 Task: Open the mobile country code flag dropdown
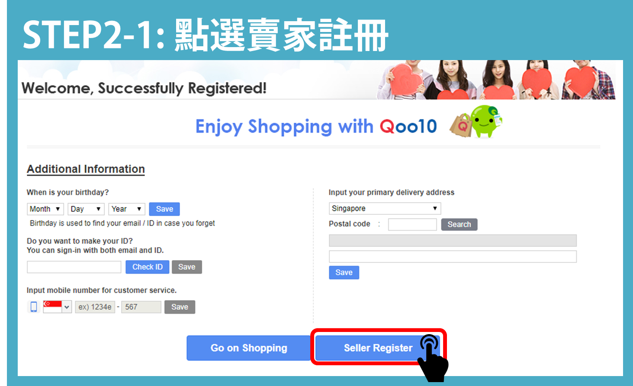(x=58, y=307)
